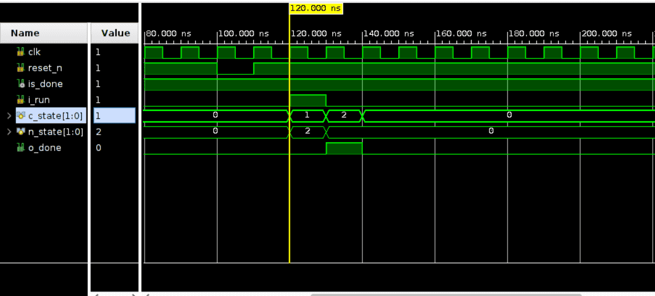Click the 140.000 ns ruler label
This screenshot has width=655, height=296.
click(389, 34)
